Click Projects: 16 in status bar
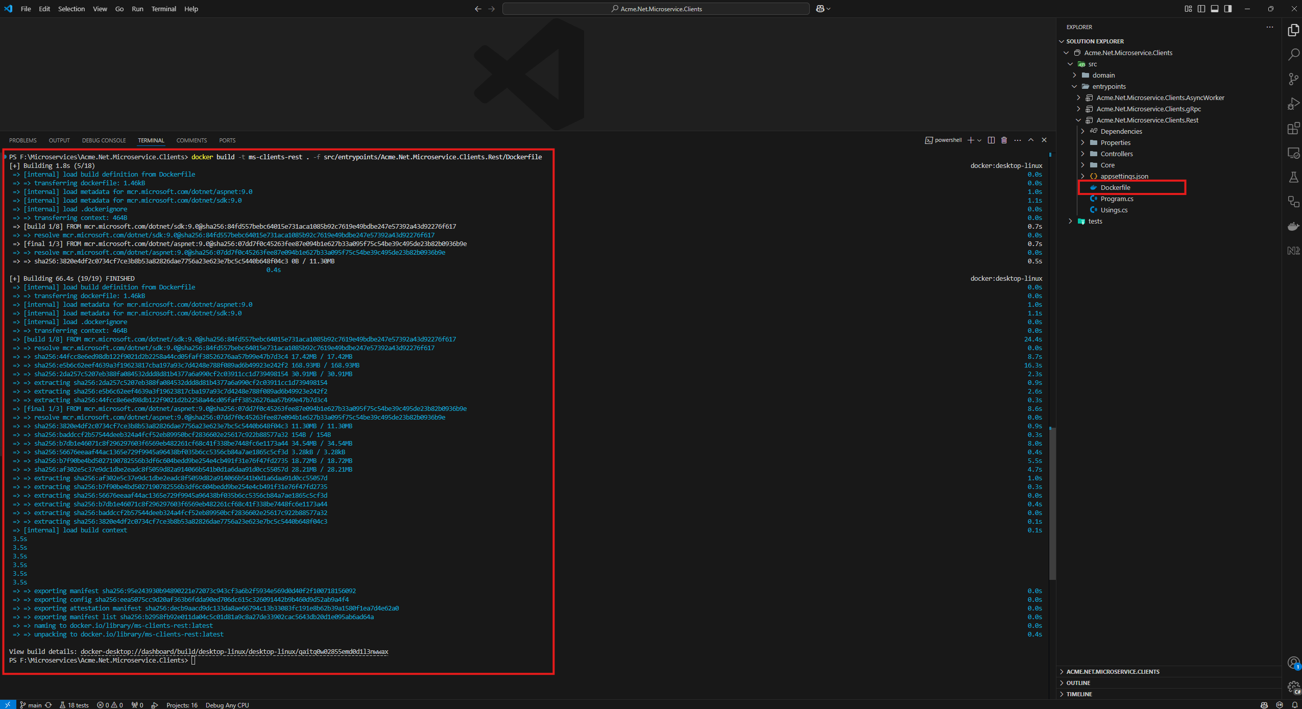1302x709 pixels. [182, 705]
